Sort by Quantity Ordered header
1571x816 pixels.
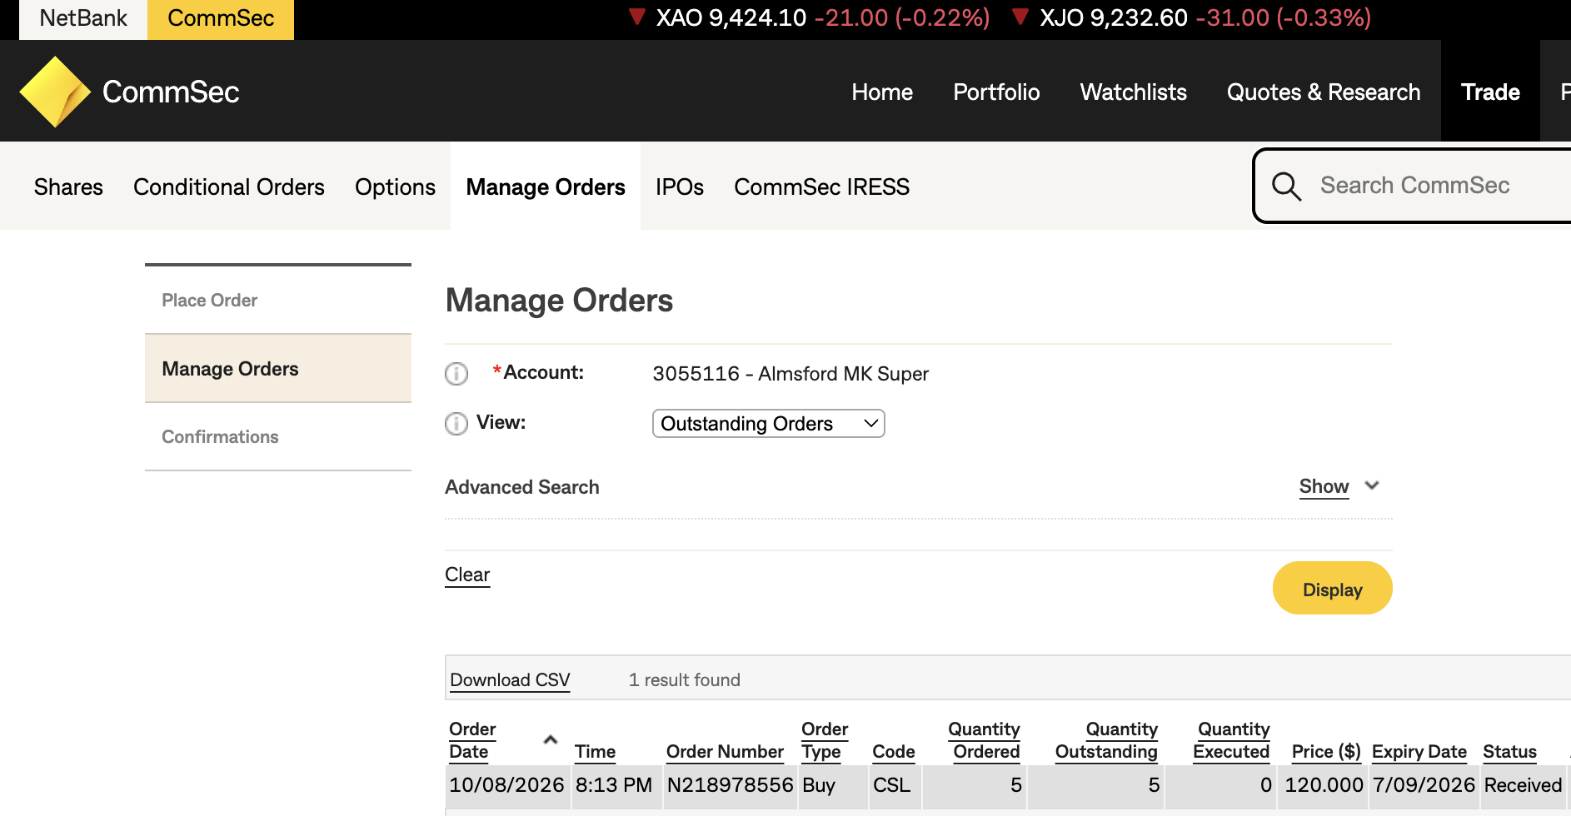point(985,740)
